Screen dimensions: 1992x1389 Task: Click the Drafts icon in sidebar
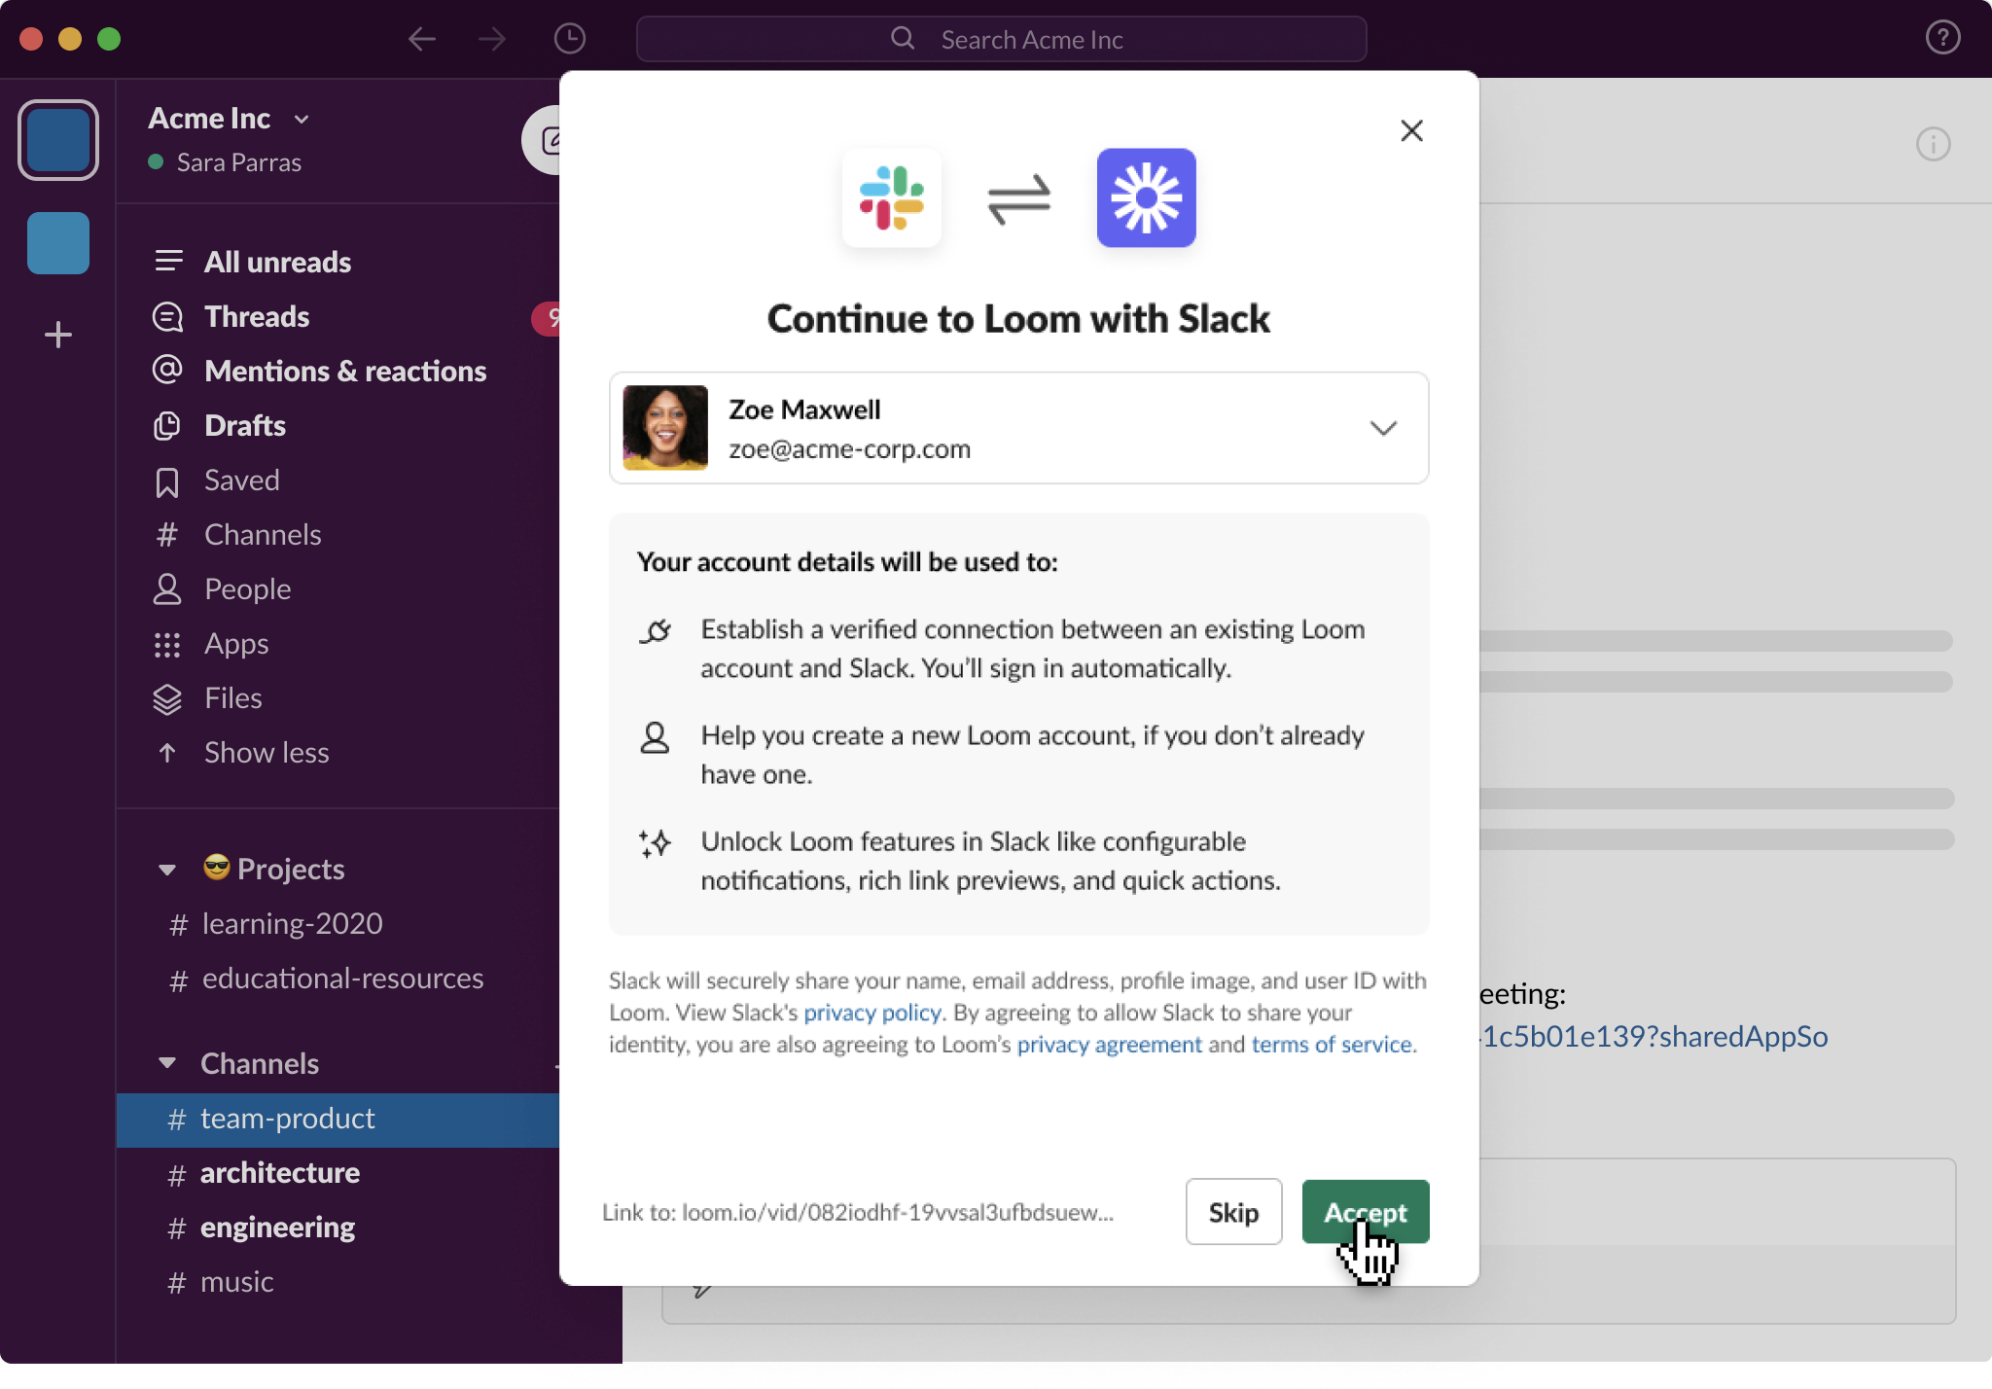click(165, 425)
